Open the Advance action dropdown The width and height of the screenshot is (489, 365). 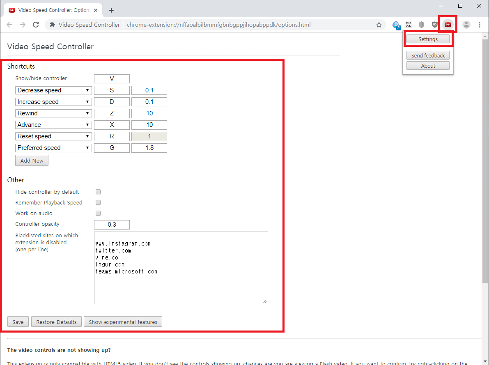(53, 125)
